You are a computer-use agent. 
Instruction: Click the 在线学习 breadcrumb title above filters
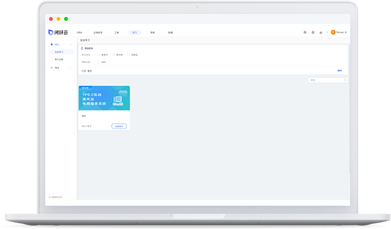tap(85, 40)
